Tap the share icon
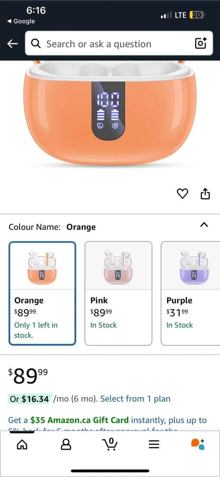The height and width of the screenshot is (477, 220). point(205,194)
